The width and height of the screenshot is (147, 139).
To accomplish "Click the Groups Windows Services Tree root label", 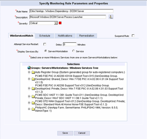I will [x=65, y=68].
